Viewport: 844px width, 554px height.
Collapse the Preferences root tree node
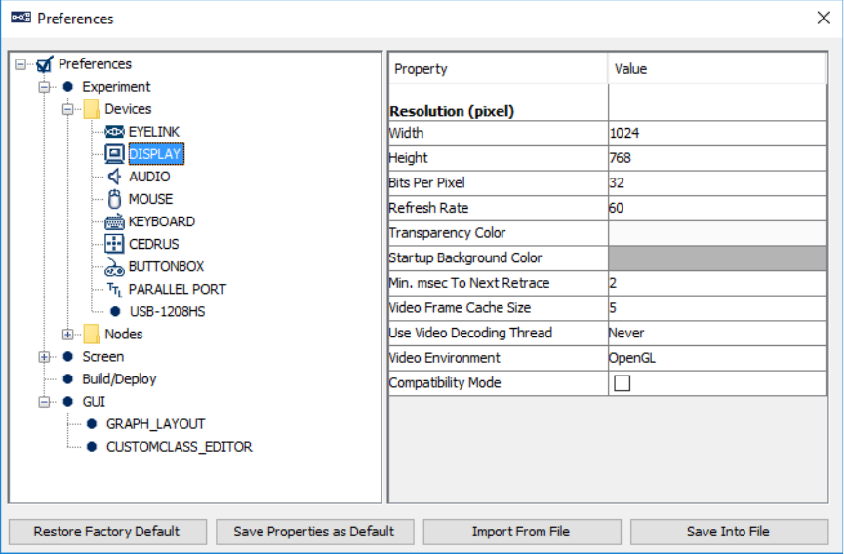pyautogui.click(x=20, y=64)
